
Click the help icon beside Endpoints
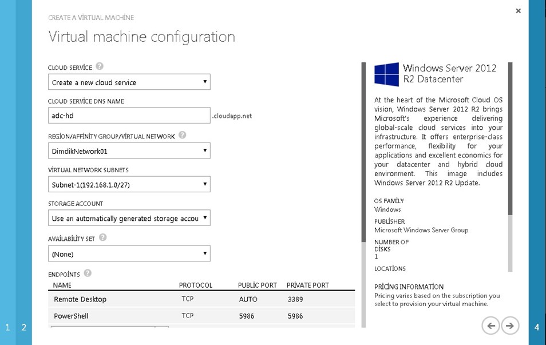88,273
